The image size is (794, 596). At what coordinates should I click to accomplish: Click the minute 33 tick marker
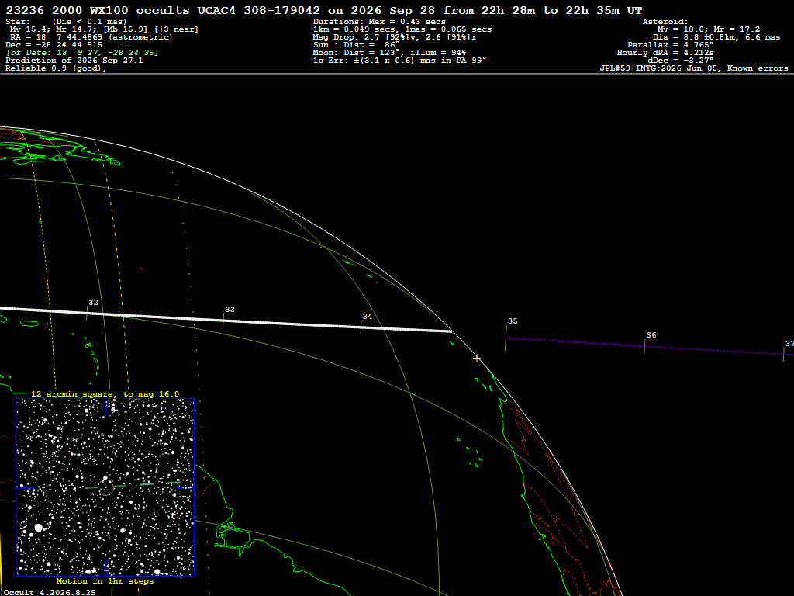(x=223, y=321)
